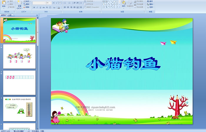Open the Character Spacing (AV) dropdown
The image size is (206, 132).
(51, 7)
